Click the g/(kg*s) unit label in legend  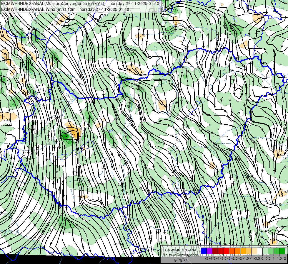point(180,260)
